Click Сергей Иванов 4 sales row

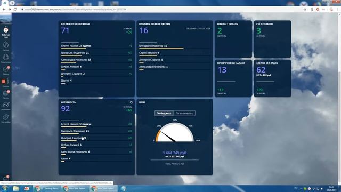pyautogui.click(x=174, y=53)
